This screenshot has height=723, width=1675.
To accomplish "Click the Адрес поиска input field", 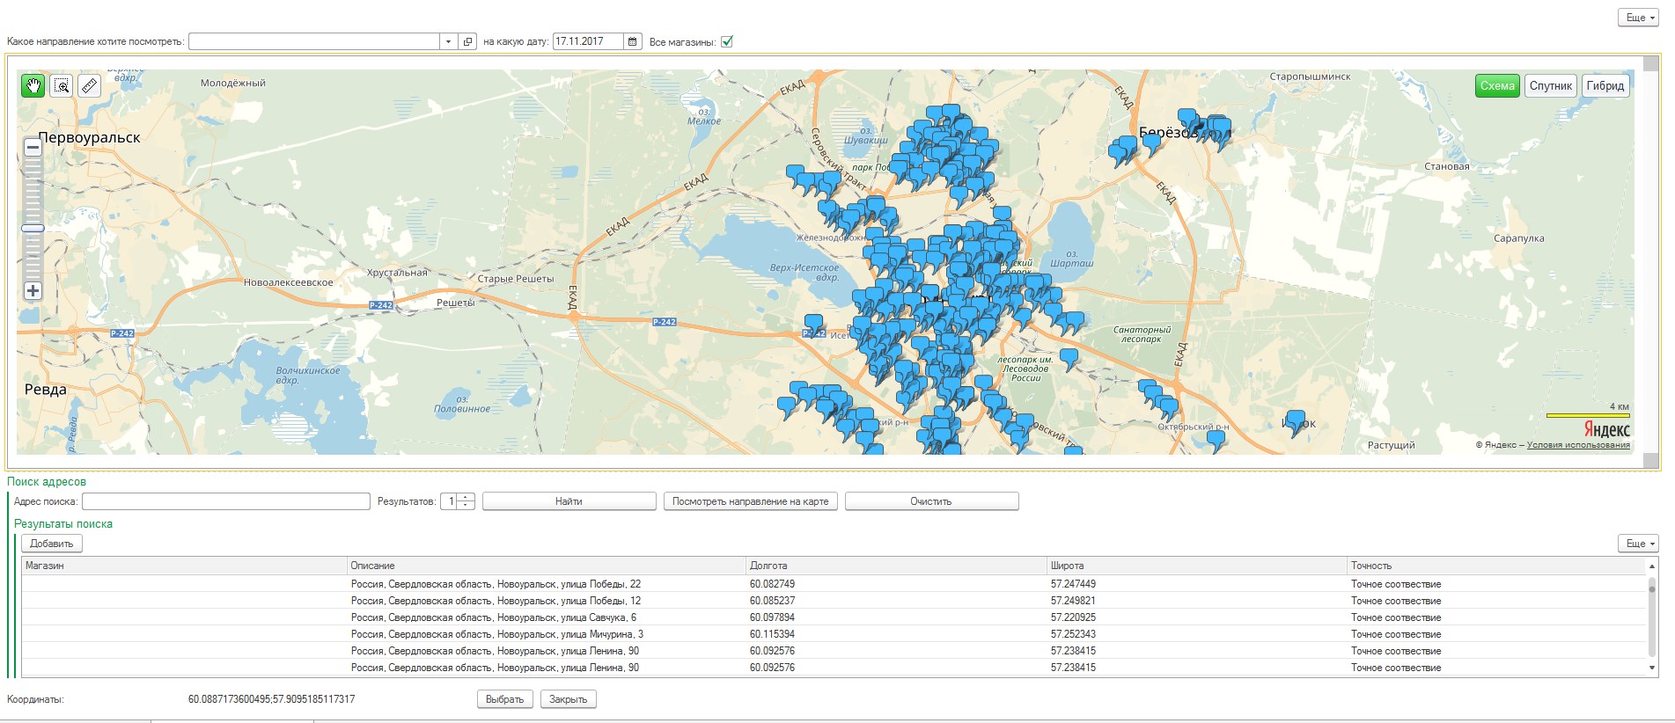I will [225, 501].
